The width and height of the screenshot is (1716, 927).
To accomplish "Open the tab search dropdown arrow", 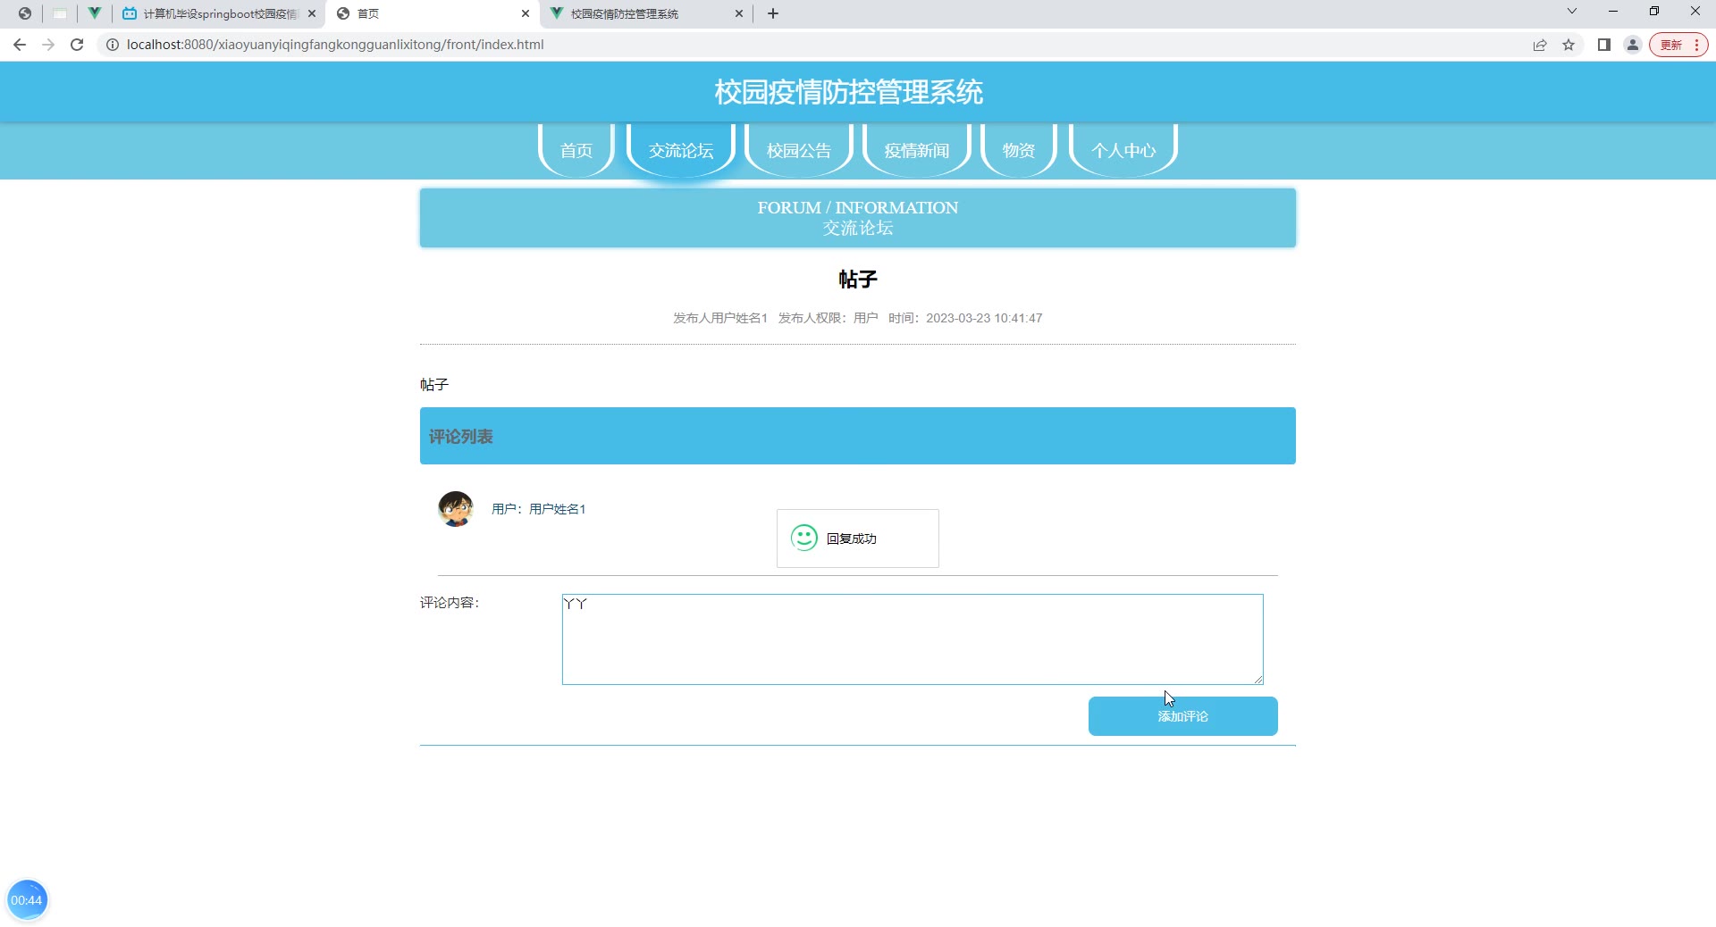I will [x=1572, y=12].
